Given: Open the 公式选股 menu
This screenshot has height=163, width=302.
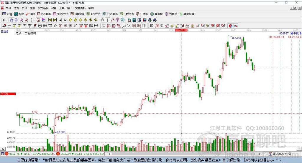Looking at the screenshot, I should tap(43, 8).
